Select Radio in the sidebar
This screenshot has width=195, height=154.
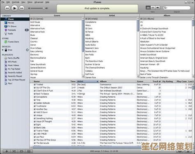(10, 34)
